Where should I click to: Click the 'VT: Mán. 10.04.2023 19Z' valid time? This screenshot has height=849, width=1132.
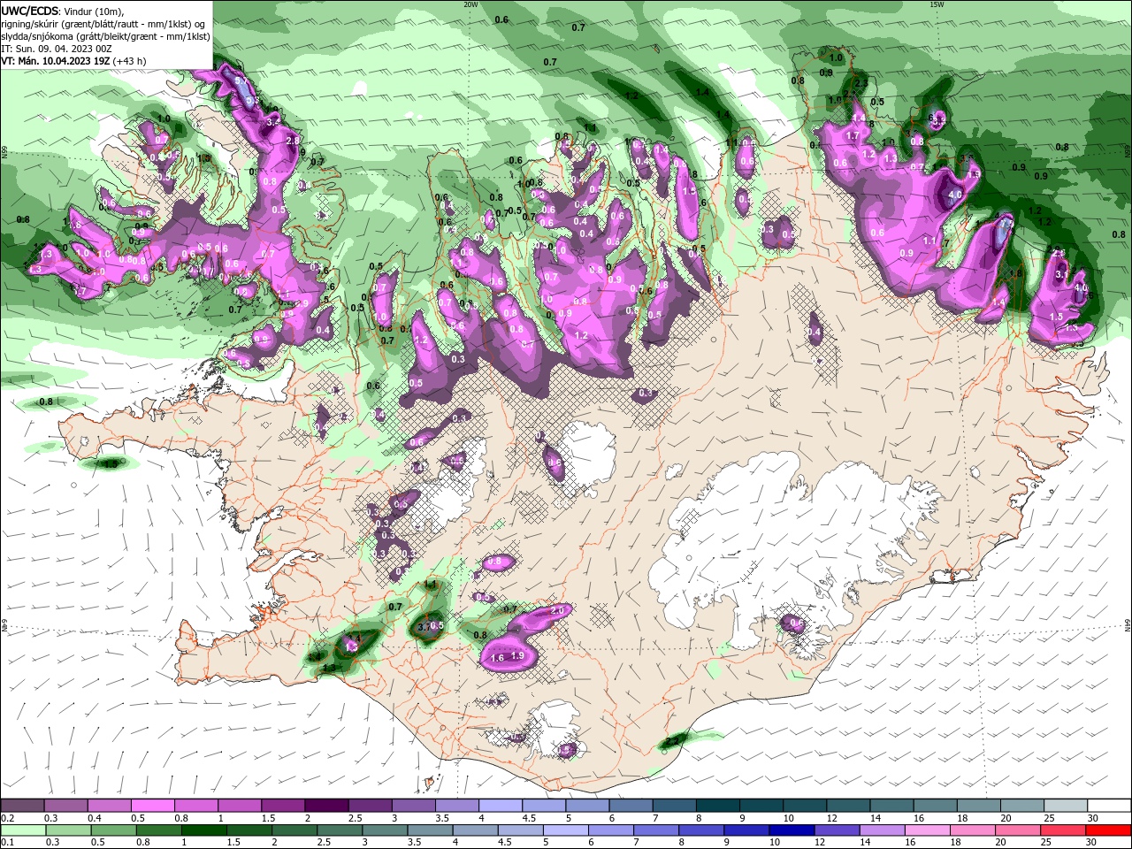55,61
